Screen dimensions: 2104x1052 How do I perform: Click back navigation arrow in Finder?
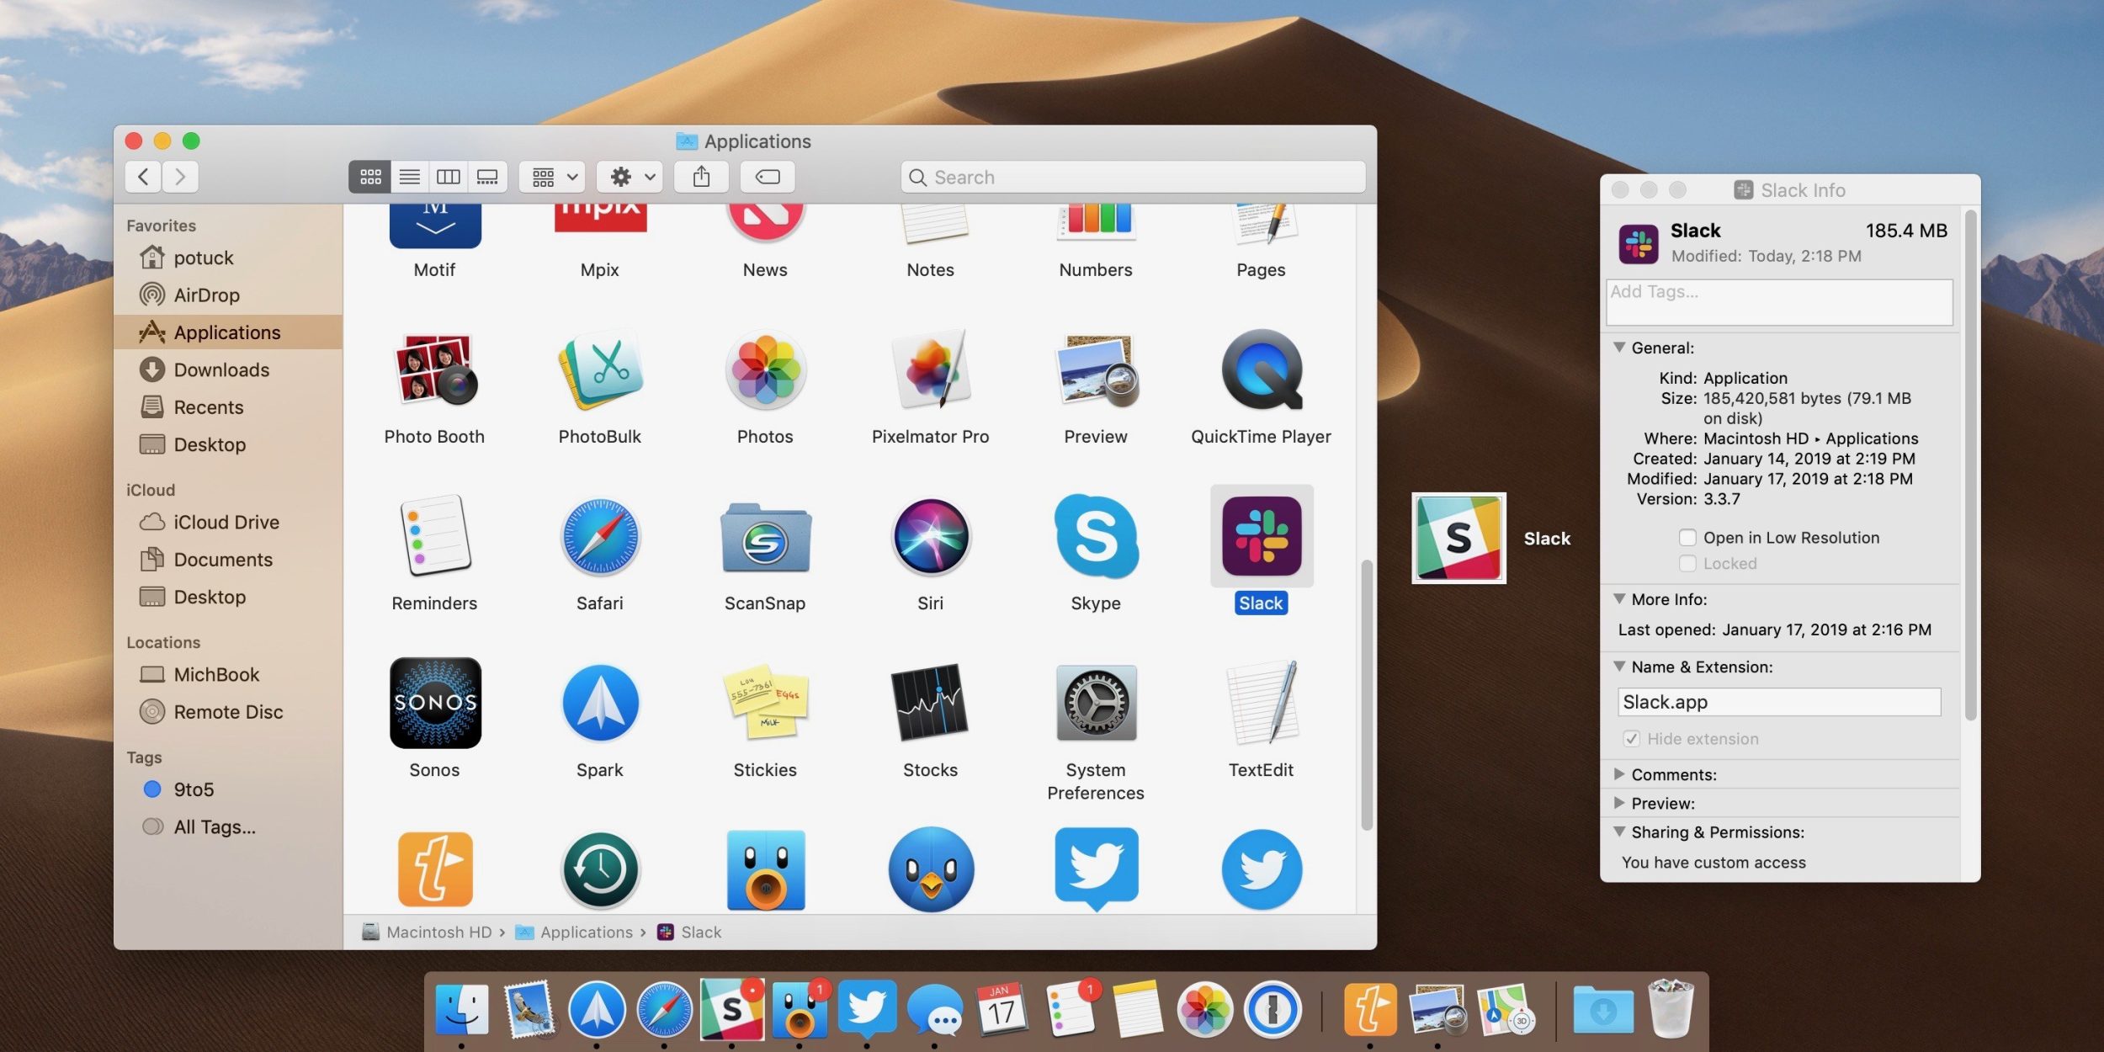142,176
